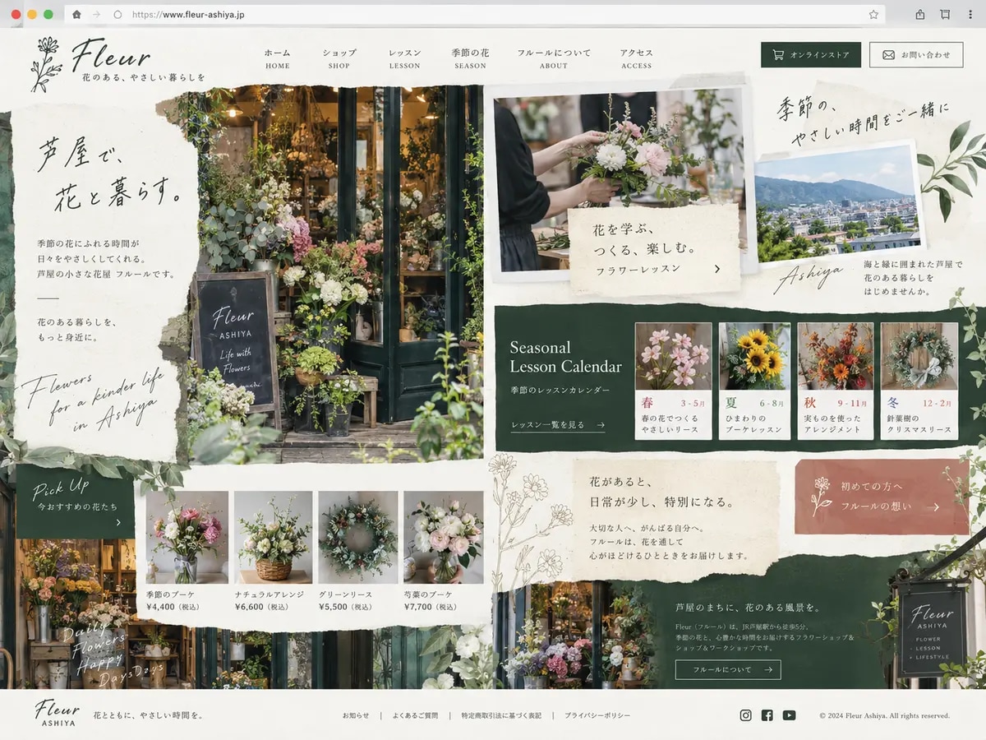Open the 季節の花 SEASON menu item

pyautogui.click(x=470, y=58)
